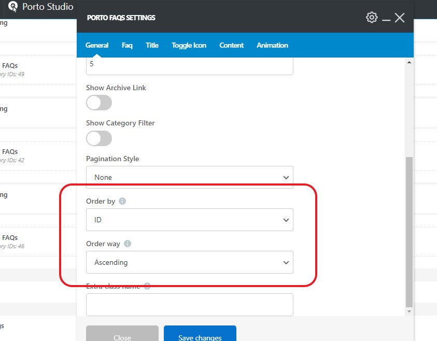
Task: Switch to the Faq tab
Action: click(x=127, y=45)
